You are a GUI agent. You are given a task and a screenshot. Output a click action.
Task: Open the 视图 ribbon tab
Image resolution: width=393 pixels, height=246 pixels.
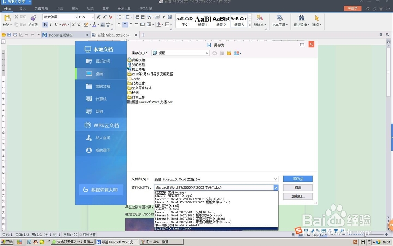90,9
